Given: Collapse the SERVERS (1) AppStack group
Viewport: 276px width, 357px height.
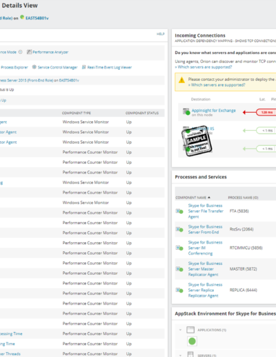Looking at the screenshot, I should pos(180,355).
